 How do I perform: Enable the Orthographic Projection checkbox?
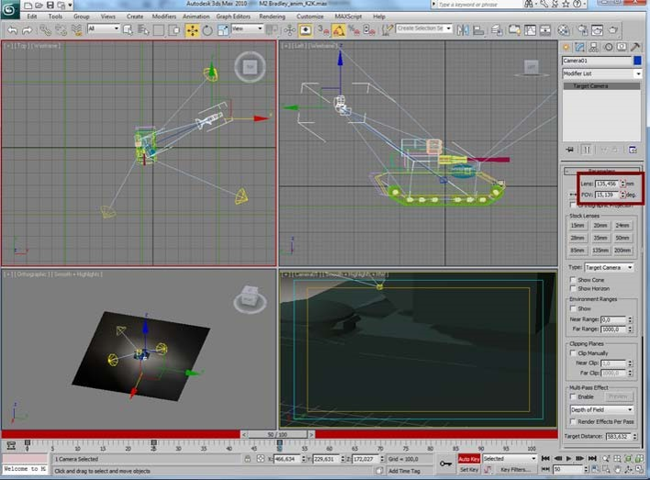[x=573, y=206]
